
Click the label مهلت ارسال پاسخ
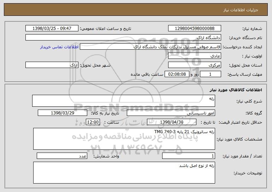245,74
